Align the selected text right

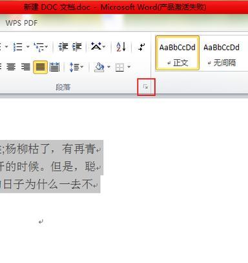(25, 67)
